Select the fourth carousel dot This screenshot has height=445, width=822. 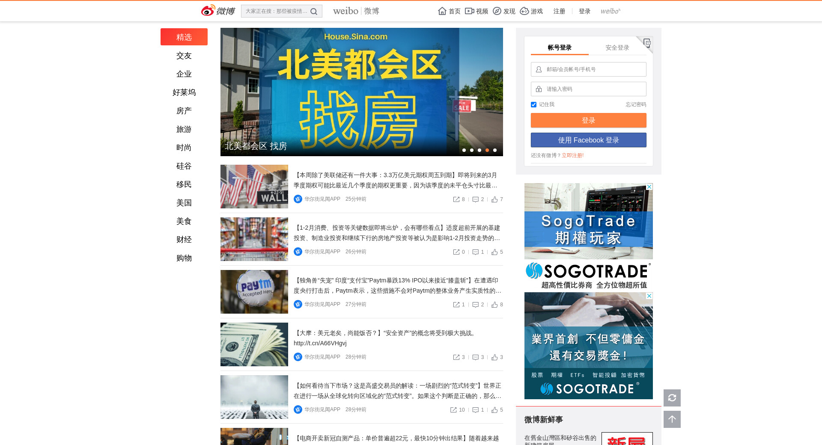[x=487, y=150]
